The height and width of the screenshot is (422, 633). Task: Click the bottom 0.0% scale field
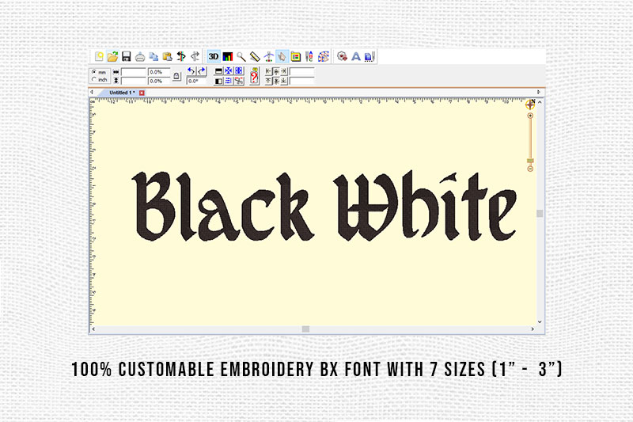click(159, 81)
